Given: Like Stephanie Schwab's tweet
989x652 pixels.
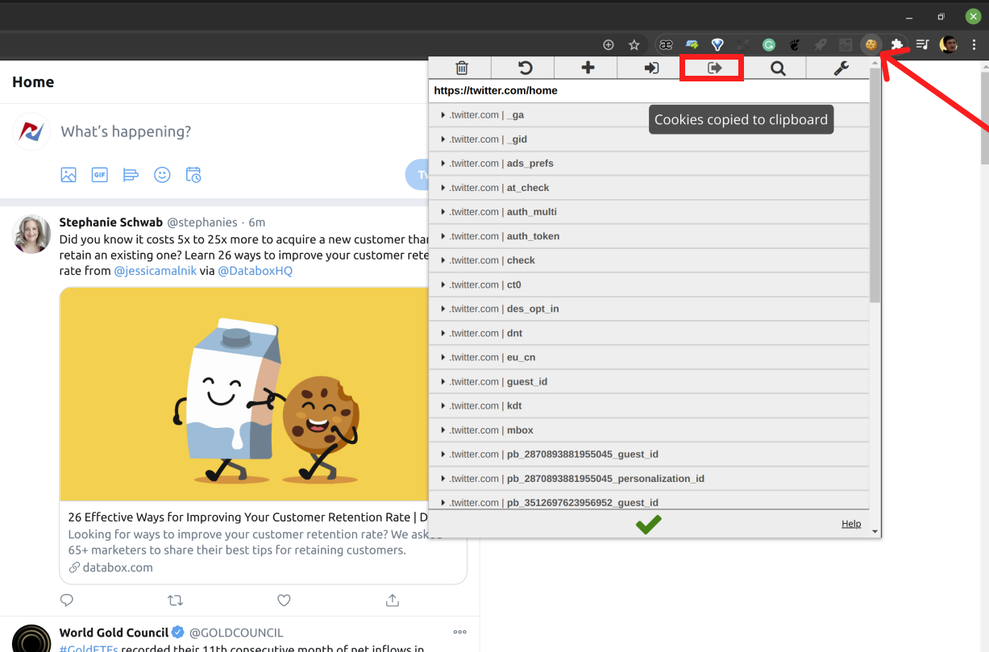Looking at the screenshot, I should 284,600.
